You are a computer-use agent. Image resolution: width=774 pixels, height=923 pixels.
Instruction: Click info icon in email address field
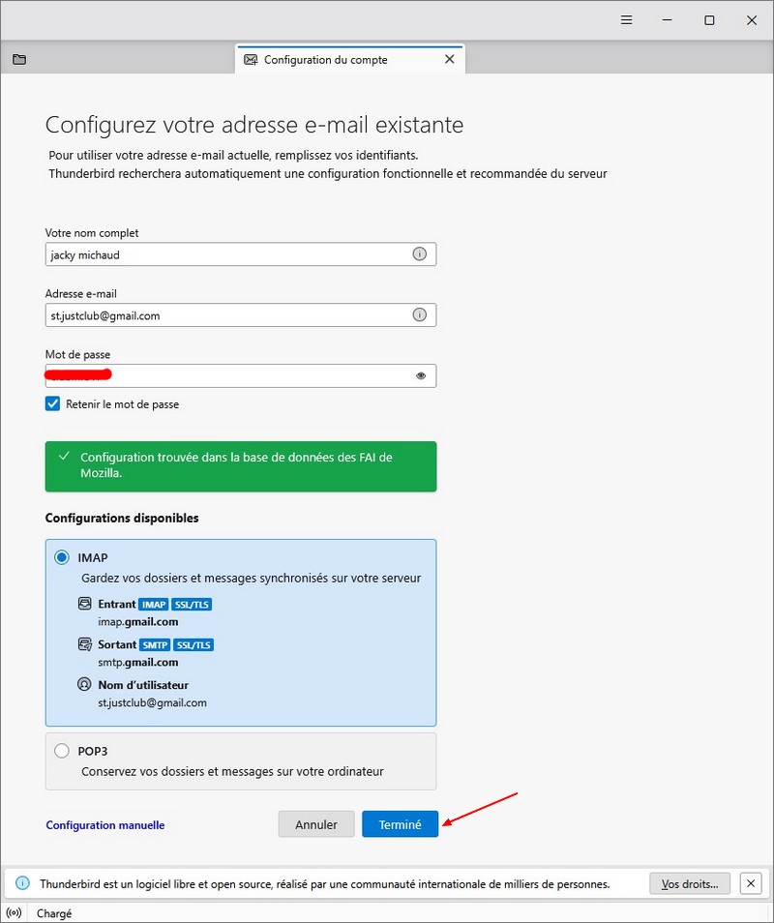420,314
